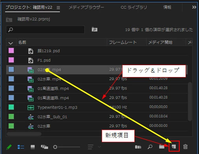199x154 pixels.
Task: Switch to the CC ライブラリ tab
Action: tap(134, 7)
